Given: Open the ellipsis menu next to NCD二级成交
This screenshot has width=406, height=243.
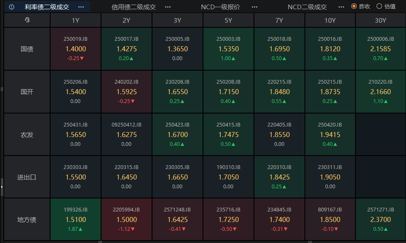Looking at the screenshot, I should [341, 7].
